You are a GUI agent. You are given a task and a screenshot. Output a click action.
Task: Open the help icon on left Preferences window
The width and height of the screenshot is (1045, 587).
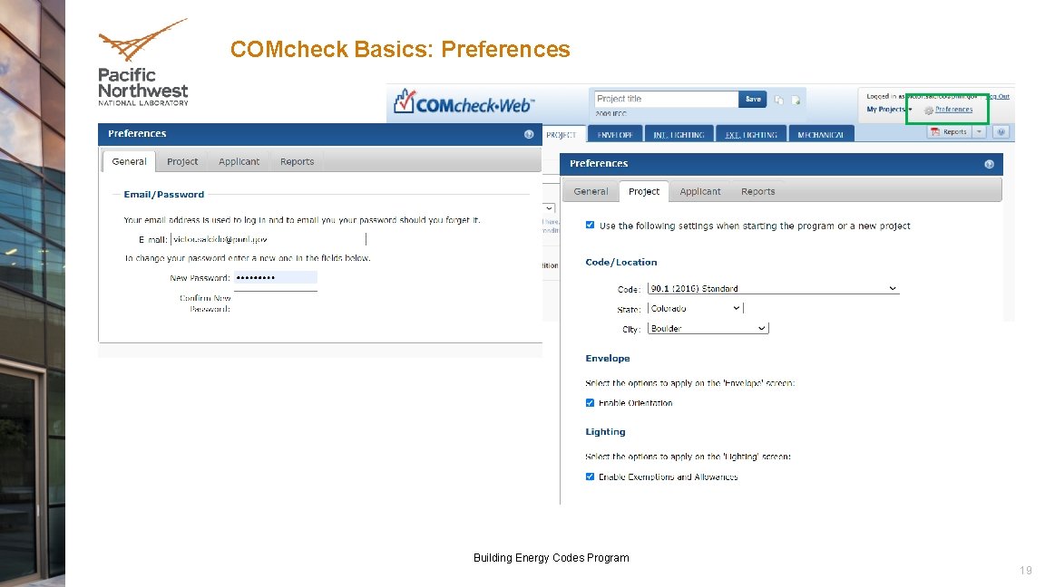529,133
